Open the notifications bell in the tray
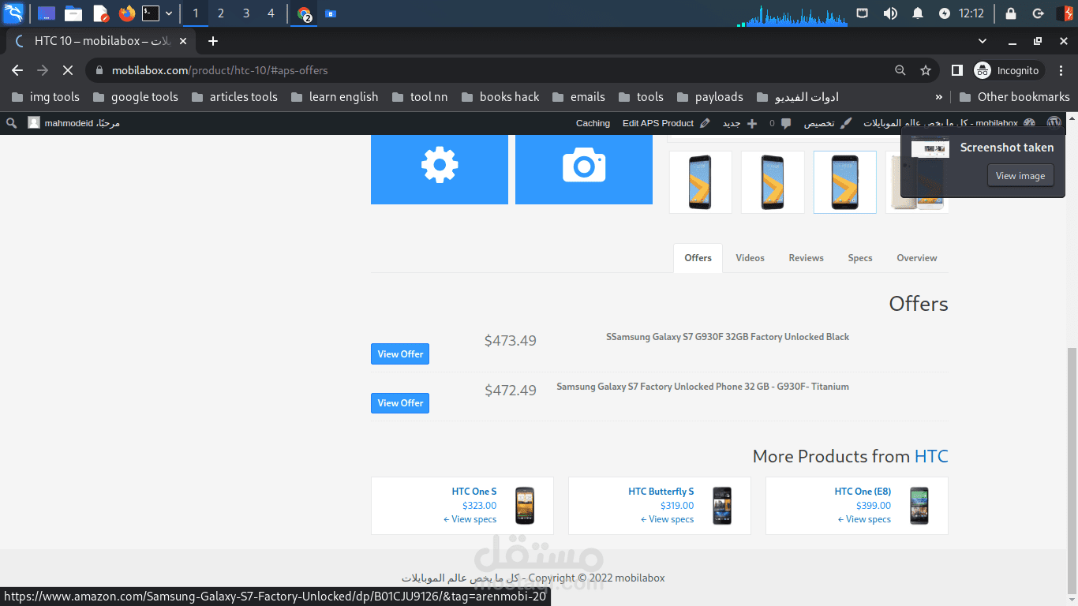The height and width of the screenshot is (606, 1078). coord(918,13)
